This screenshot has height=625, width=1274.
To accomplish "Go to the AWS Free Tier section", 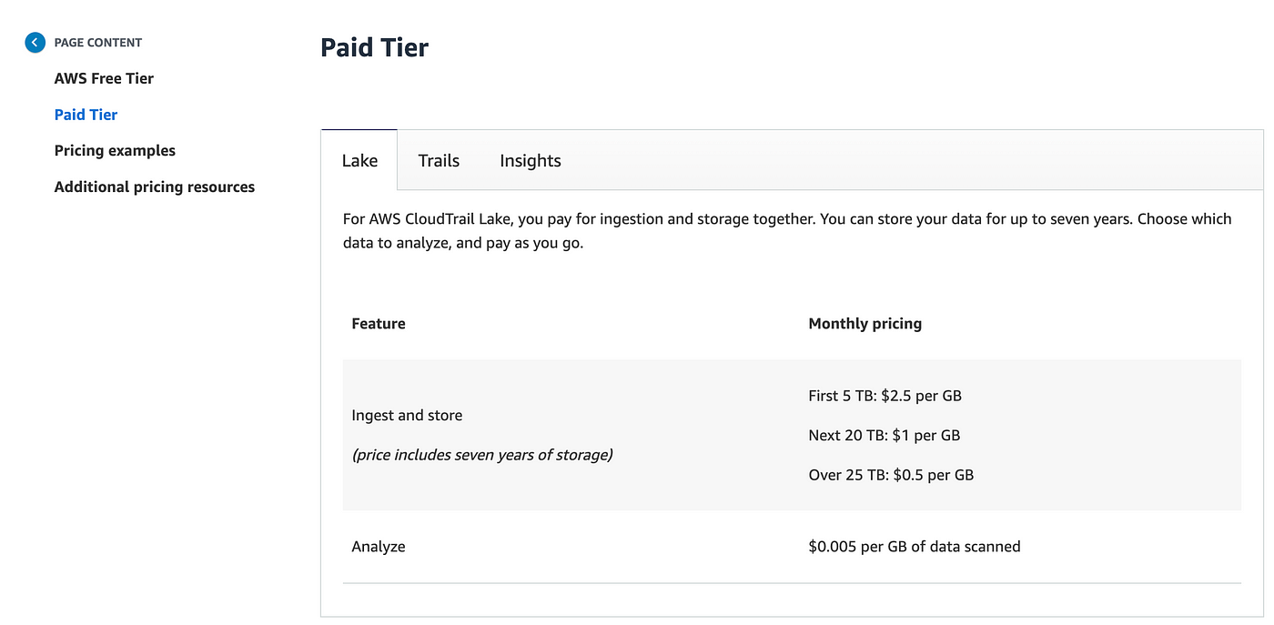I will (104, 78).
